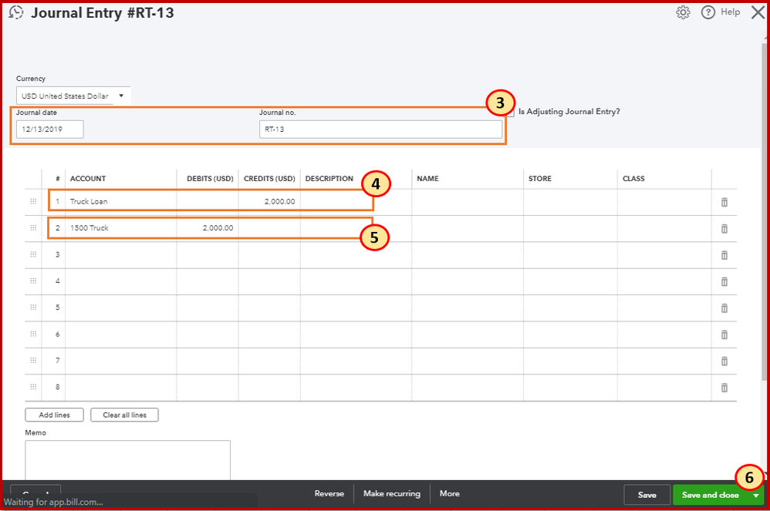Screen dimensions: 770x511
Task: Click trash icon for row 7
Action: tap(724, 361)
